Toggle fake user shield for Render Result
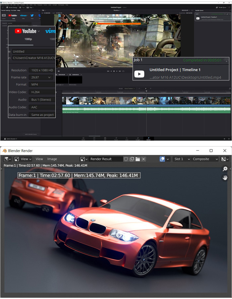This screenshot has height=299, width=232. 126,159
